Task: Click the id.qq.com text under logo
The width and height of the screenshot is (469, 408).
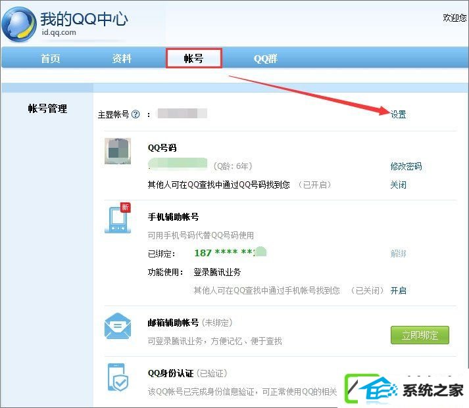Action: coord(59,32)
